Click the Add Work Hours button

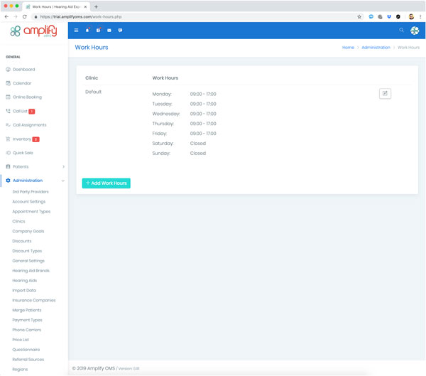pyautogui.click(x=106, y=183)
